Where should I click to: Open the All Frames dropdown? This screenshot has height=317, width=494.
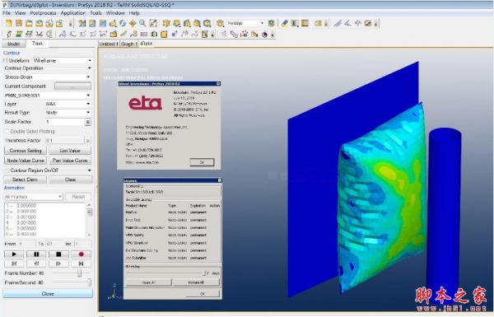tap(33, 197)
